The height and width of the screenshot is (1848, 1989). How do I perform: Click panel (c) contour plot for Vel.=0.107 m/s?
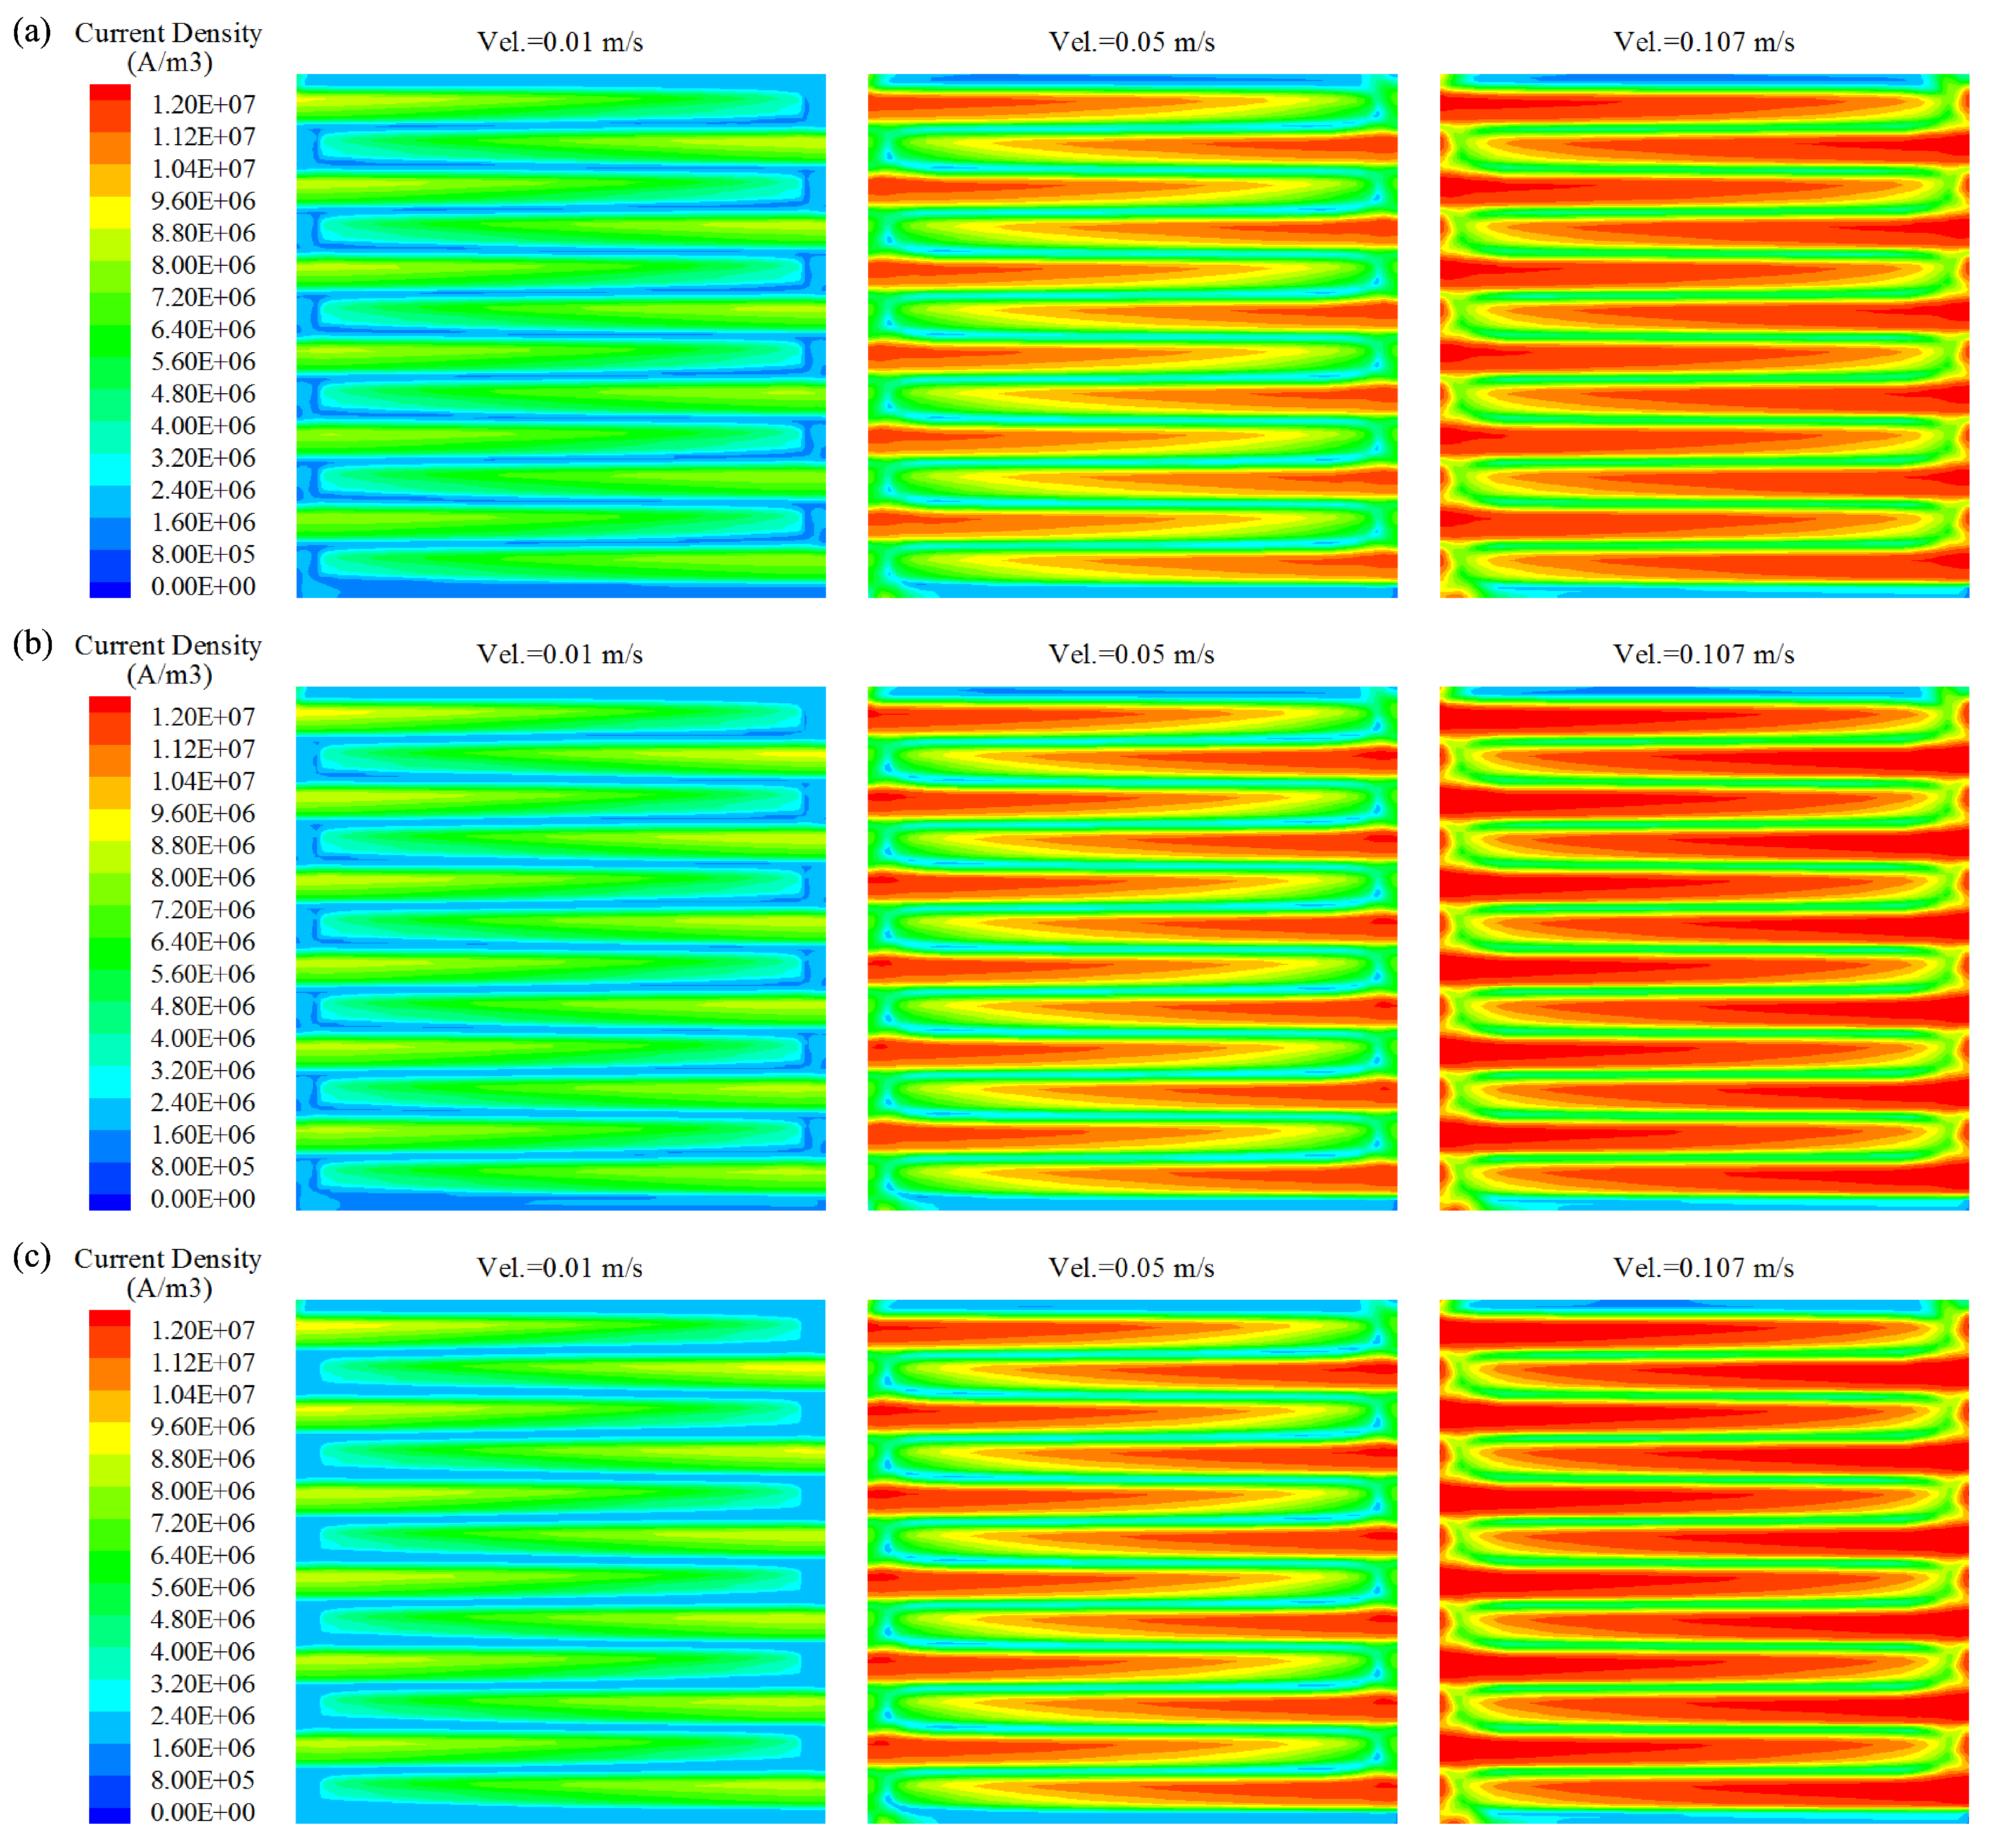pyautogui.click(x=1704, y=1561)
